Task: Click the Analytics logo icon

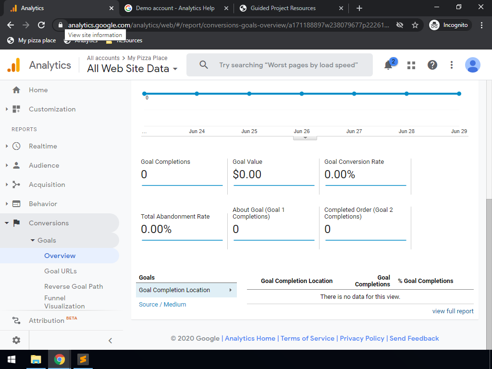Action: 14,65
